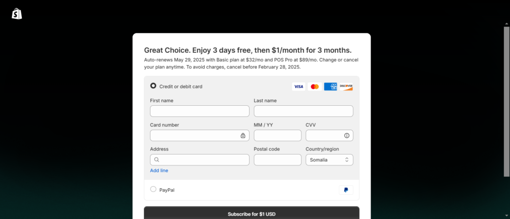Click the Shopify bag logo
The width and height of the screenshot is (510, 219).
tap(17, 13)
